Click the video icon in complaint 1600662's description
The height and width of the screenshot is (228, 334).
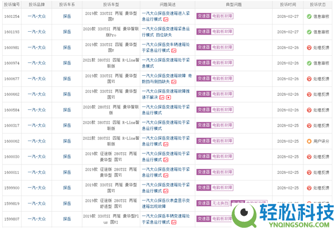pyautogui.click(x=168, y=98)
